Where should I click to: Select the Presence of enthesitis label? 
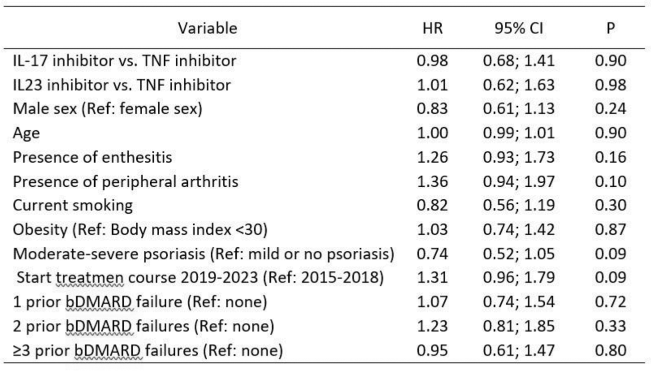coord(93,157)
